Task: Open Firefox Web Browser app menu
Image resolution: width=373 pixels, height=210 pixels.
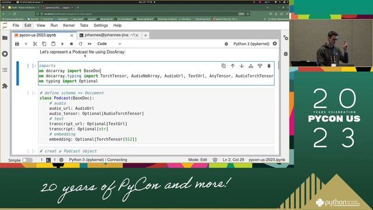Action: point(30,2)
